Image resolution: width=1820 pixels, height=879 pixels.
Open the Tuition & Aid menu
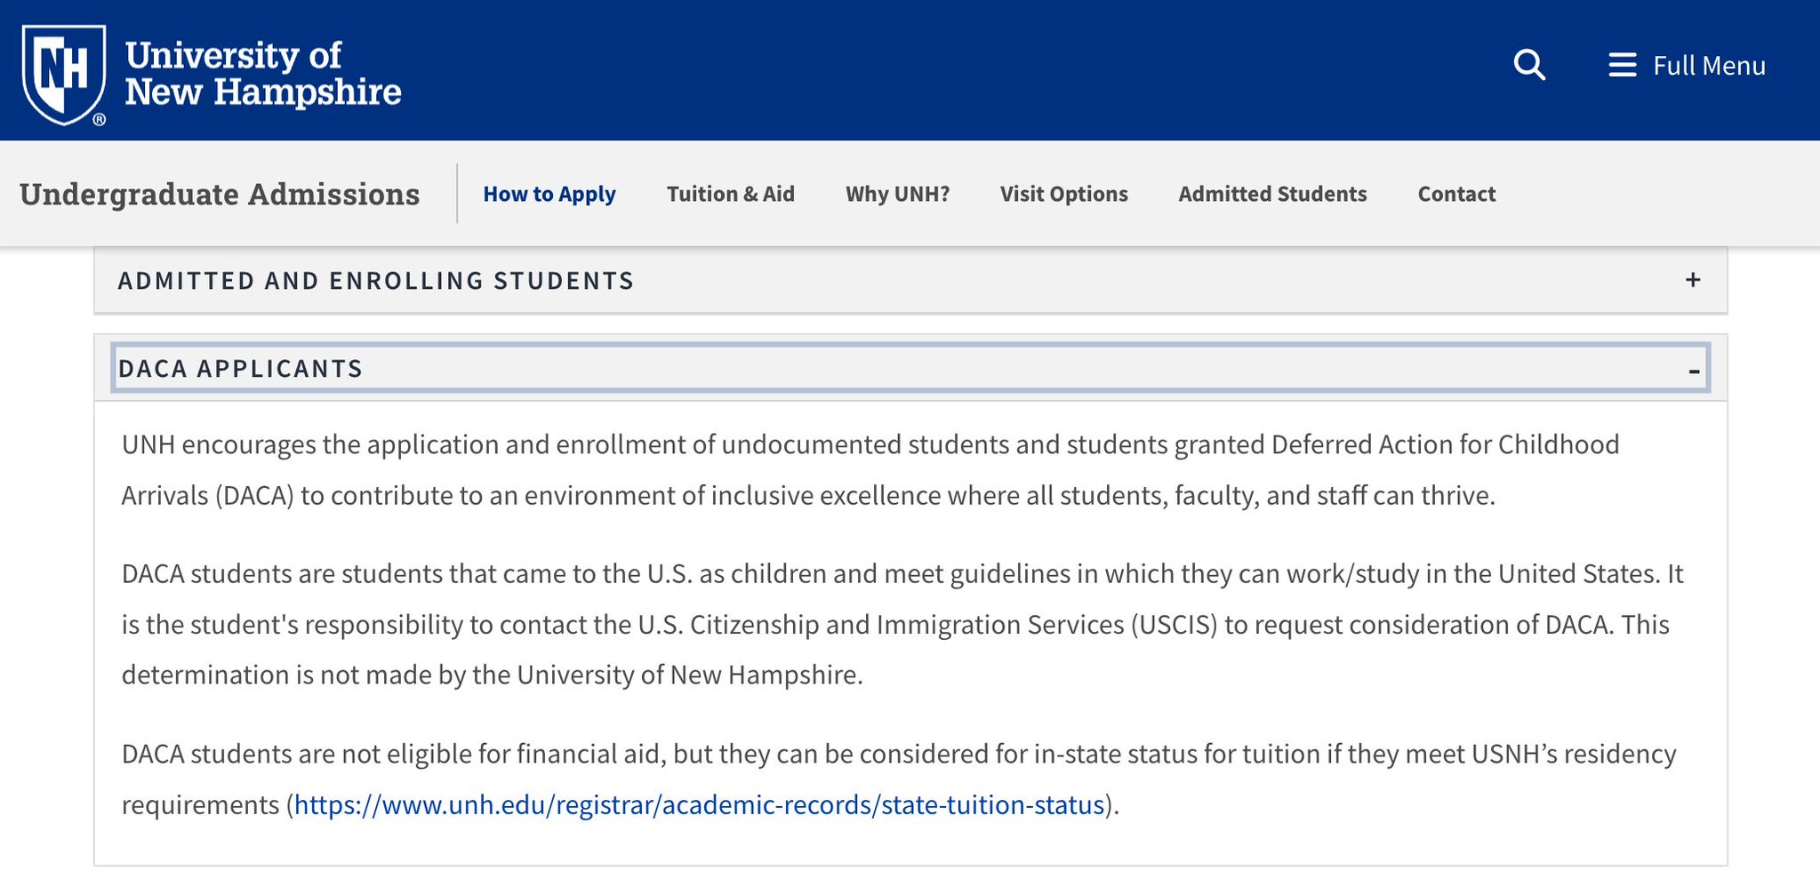click(x=731, y=194)
